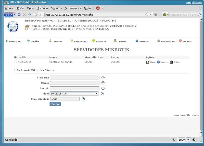
Task: Focus the BigBusca WEB search field
Action: [183, 15]
